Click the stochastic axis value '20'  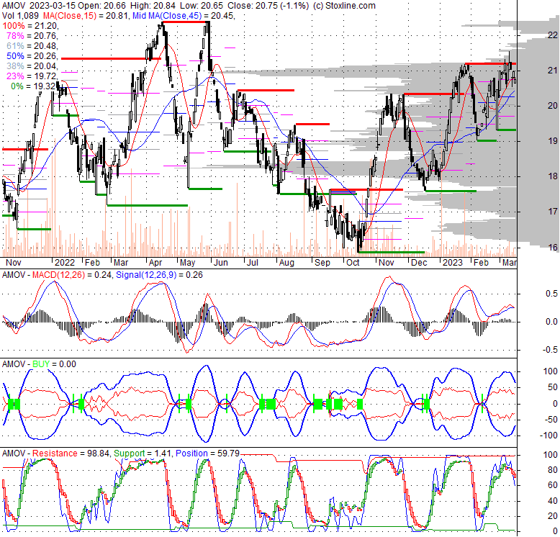[553, 516]
